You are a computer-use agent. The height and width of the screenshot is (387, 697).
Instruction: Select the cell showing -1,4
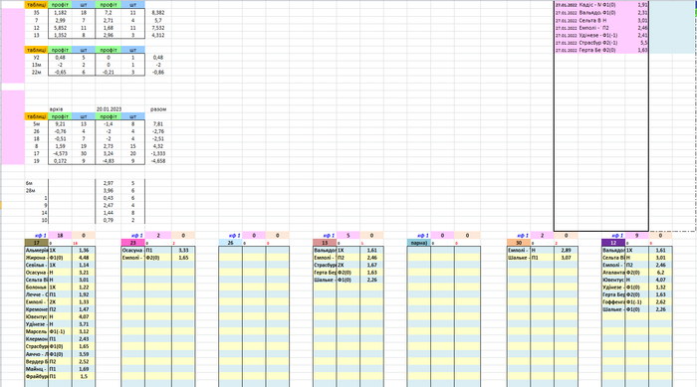(108, 124)
